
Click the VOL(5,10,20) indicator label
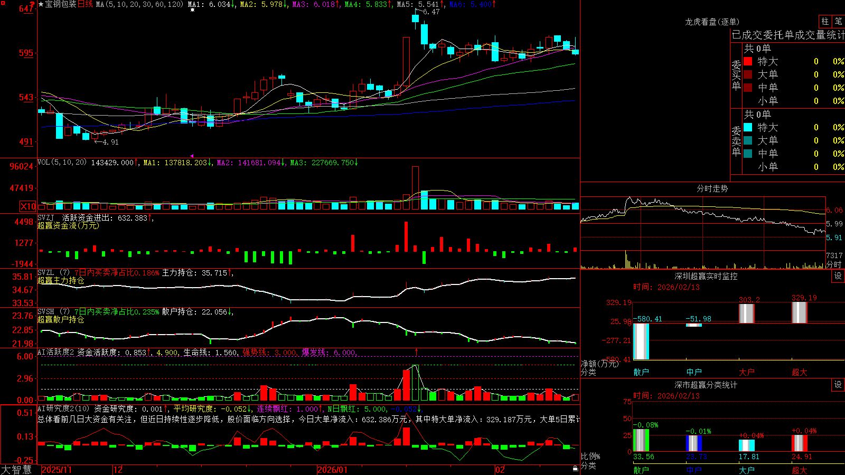pyautogui.click(x=62, y=163)
